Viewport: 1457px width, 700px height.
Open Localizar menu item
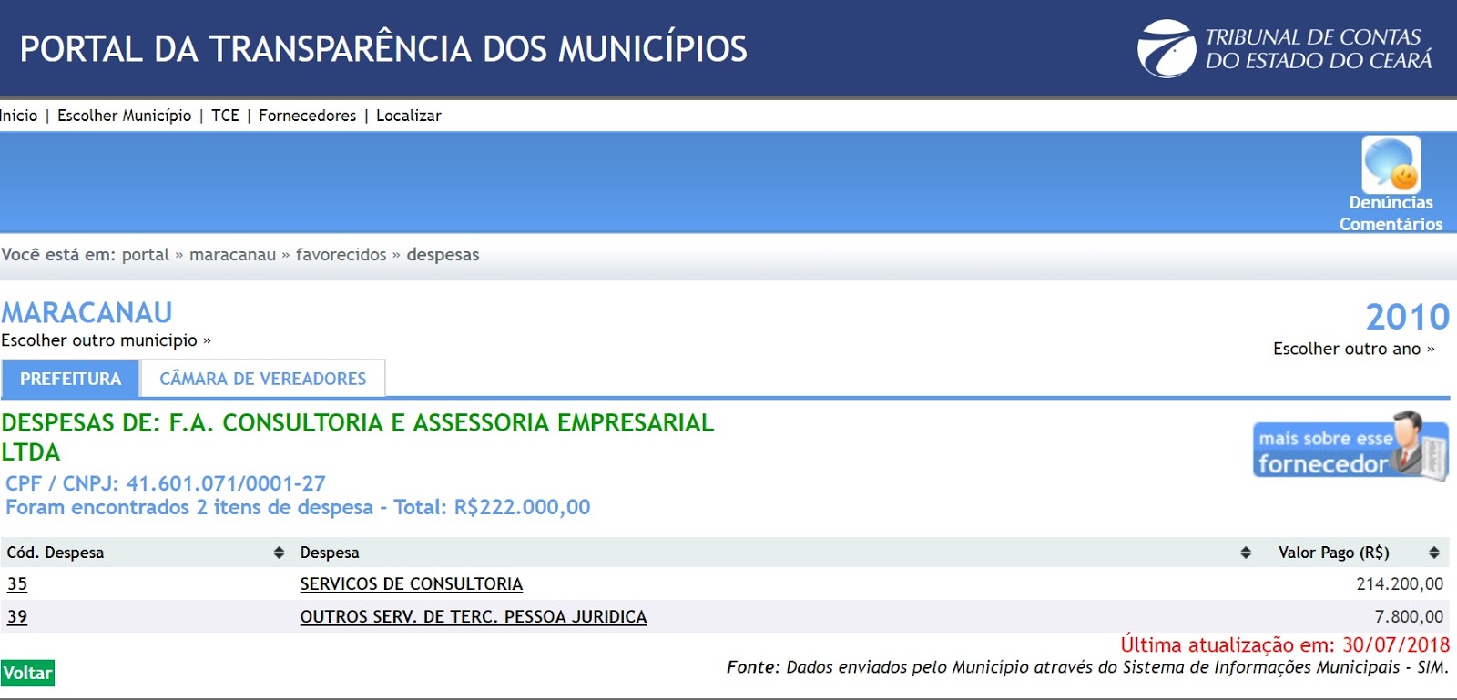[409, 116]
